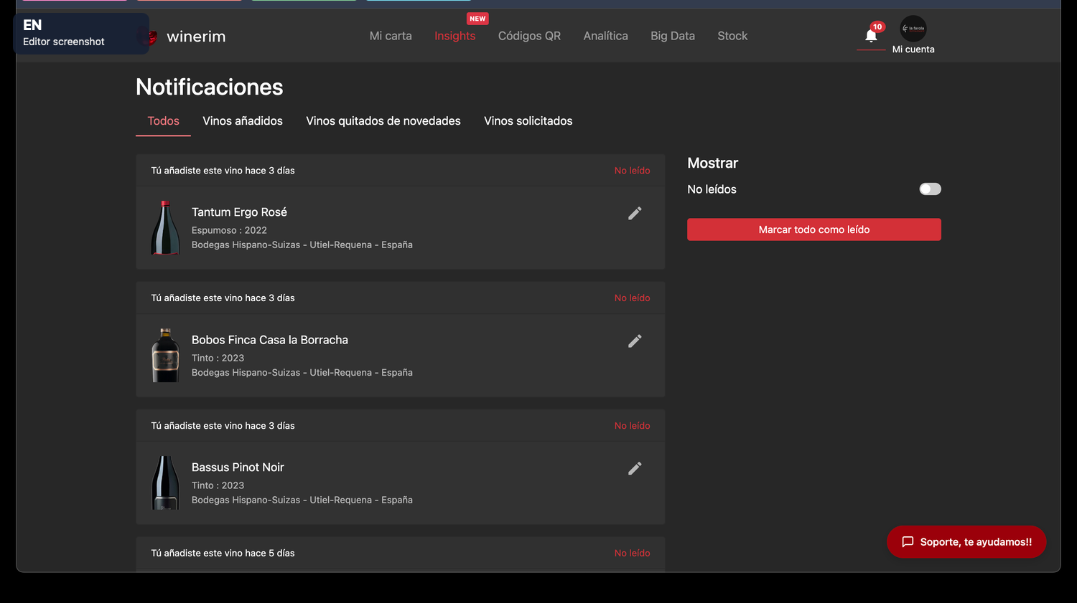Click No leído on Bassus Pinot Noir card

tap(632, 426)
